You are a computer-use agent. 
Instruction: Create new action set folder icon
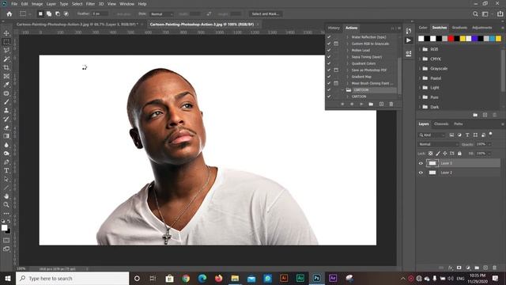coord(371,104)
